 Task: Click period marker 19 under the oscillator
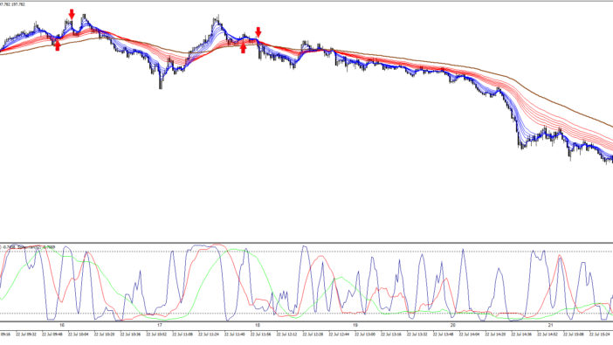coord(355,325)
